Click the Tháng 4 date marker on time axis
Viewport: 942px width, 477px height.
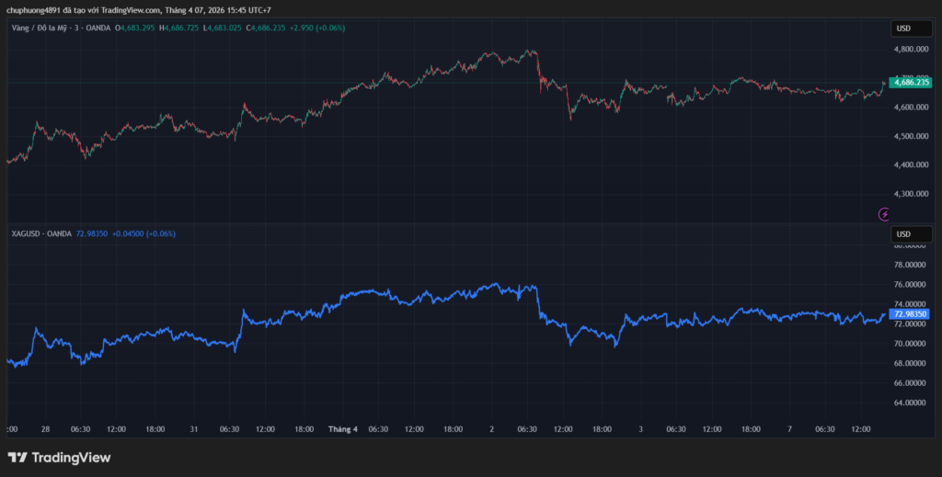(x=343, y=428)
